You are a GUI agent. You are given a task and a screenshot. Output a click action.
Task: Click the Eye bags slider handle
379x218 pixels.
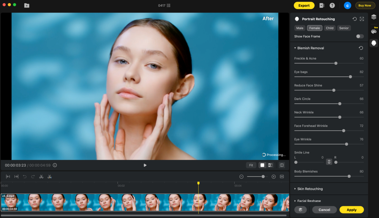point(350,77)
